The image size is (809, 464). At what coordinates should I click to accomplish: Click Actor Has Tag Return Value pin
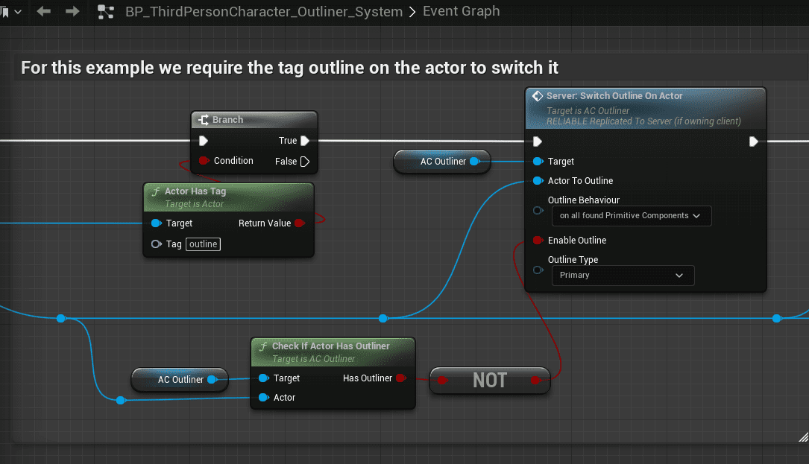click(x=300, y=223)
